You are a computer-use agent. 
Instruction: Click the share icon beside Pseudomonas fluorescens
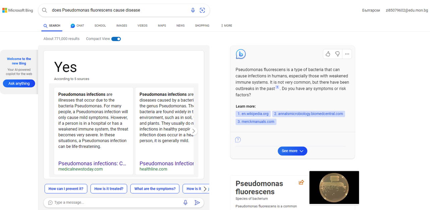coord(301,182)
